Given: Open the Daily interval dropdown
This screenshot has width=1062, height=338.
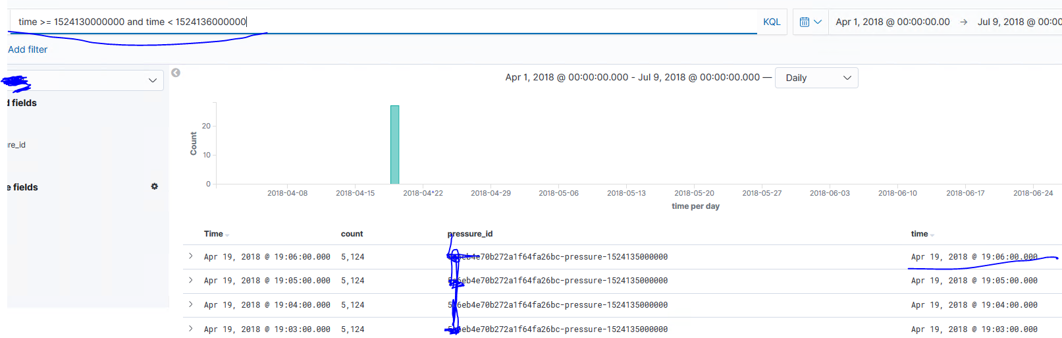Looking at the screenshot, I should (x=816, y=78).
